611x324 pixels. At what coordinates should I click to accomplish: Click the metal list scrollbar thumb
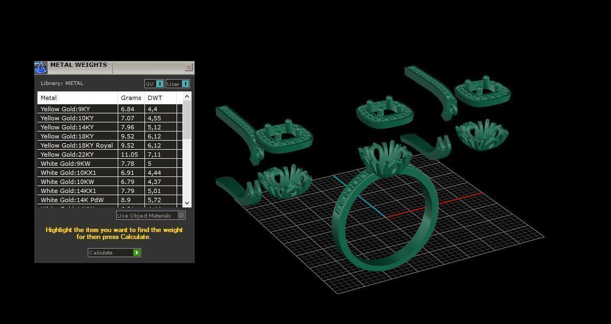tap(187, 120)
